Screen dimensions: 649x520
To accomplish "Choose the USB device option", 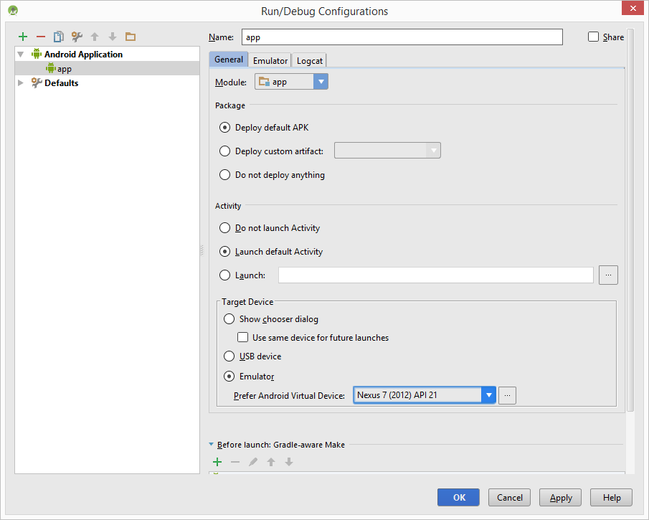I will click(x=229, y=356).
